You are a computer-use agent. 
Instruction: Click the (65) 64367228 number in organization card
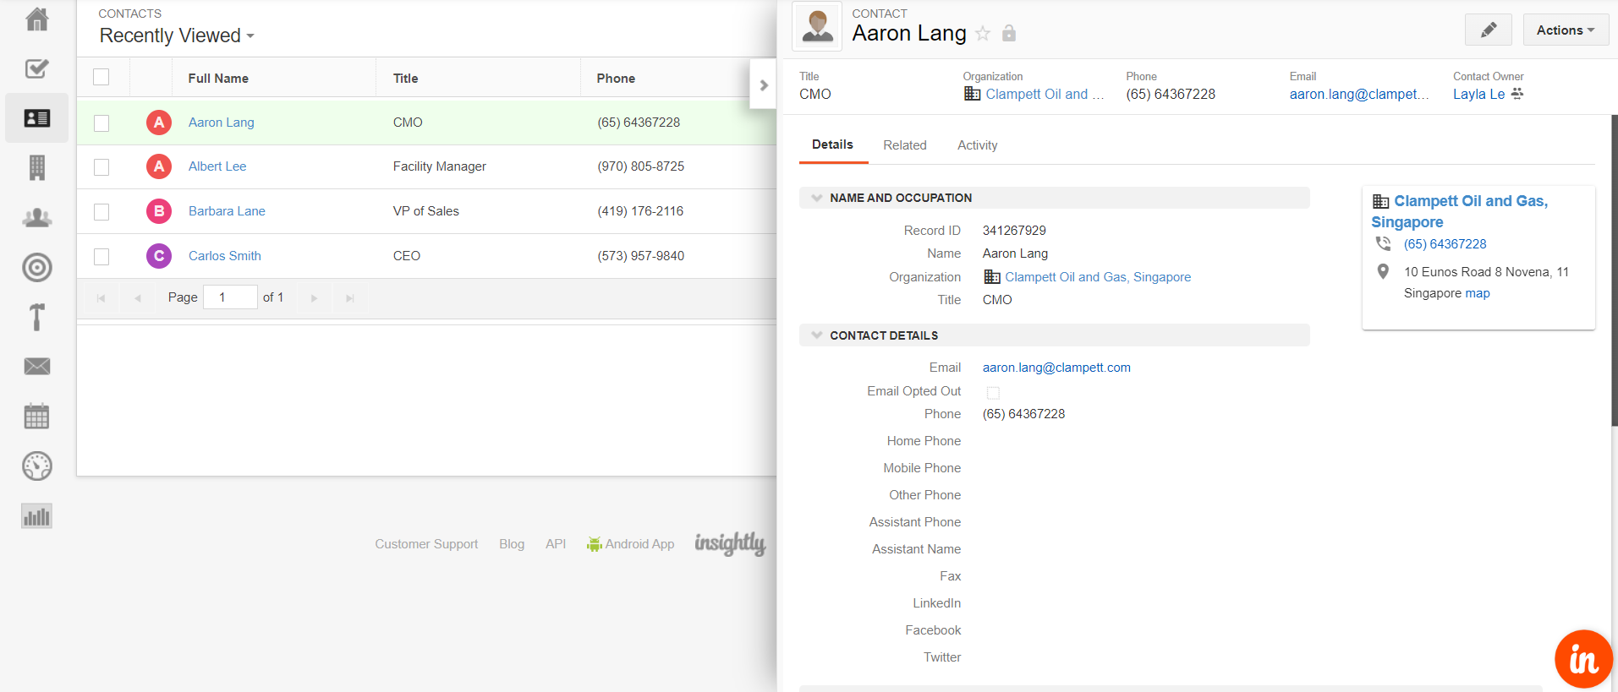[1445, 244]
